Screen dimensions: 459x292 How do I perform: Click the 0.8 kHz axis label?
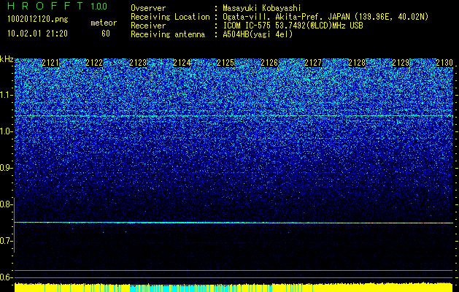point(6,204)
